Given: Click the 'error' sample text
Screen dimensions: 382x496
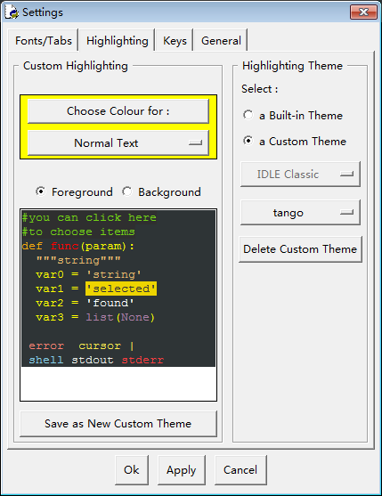Looking at the screenshot, I should (46, 346).
